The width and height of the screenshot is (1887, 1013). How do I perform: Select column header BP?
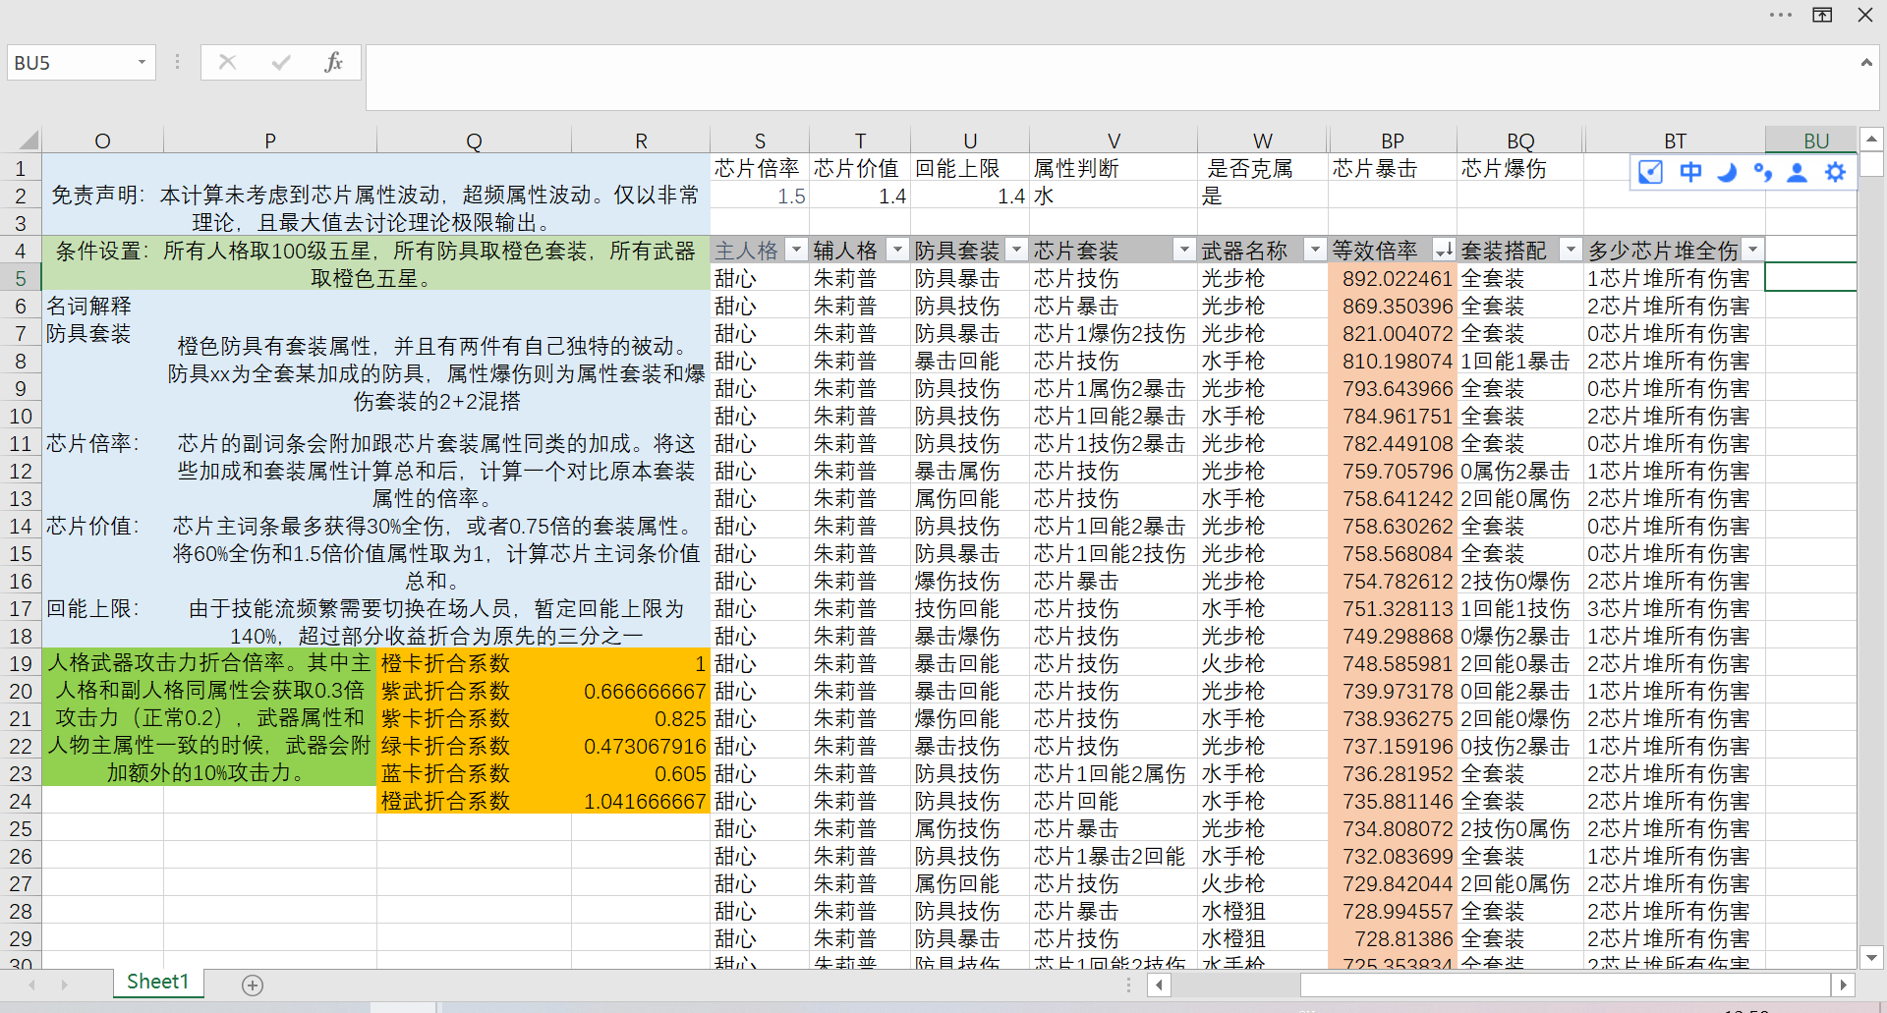pyautogui.click(x=1392, y=141)
